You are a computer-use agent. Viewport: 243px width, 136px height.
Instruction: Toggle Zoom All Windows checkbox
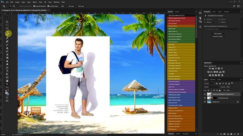pos(34,6)
